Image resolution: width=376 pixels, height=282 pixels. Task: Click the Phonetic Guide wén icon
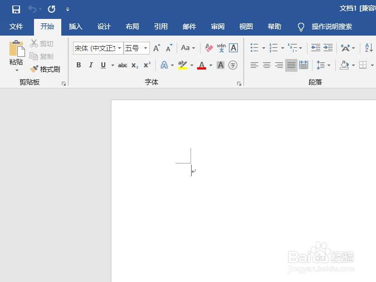(221, 48)
